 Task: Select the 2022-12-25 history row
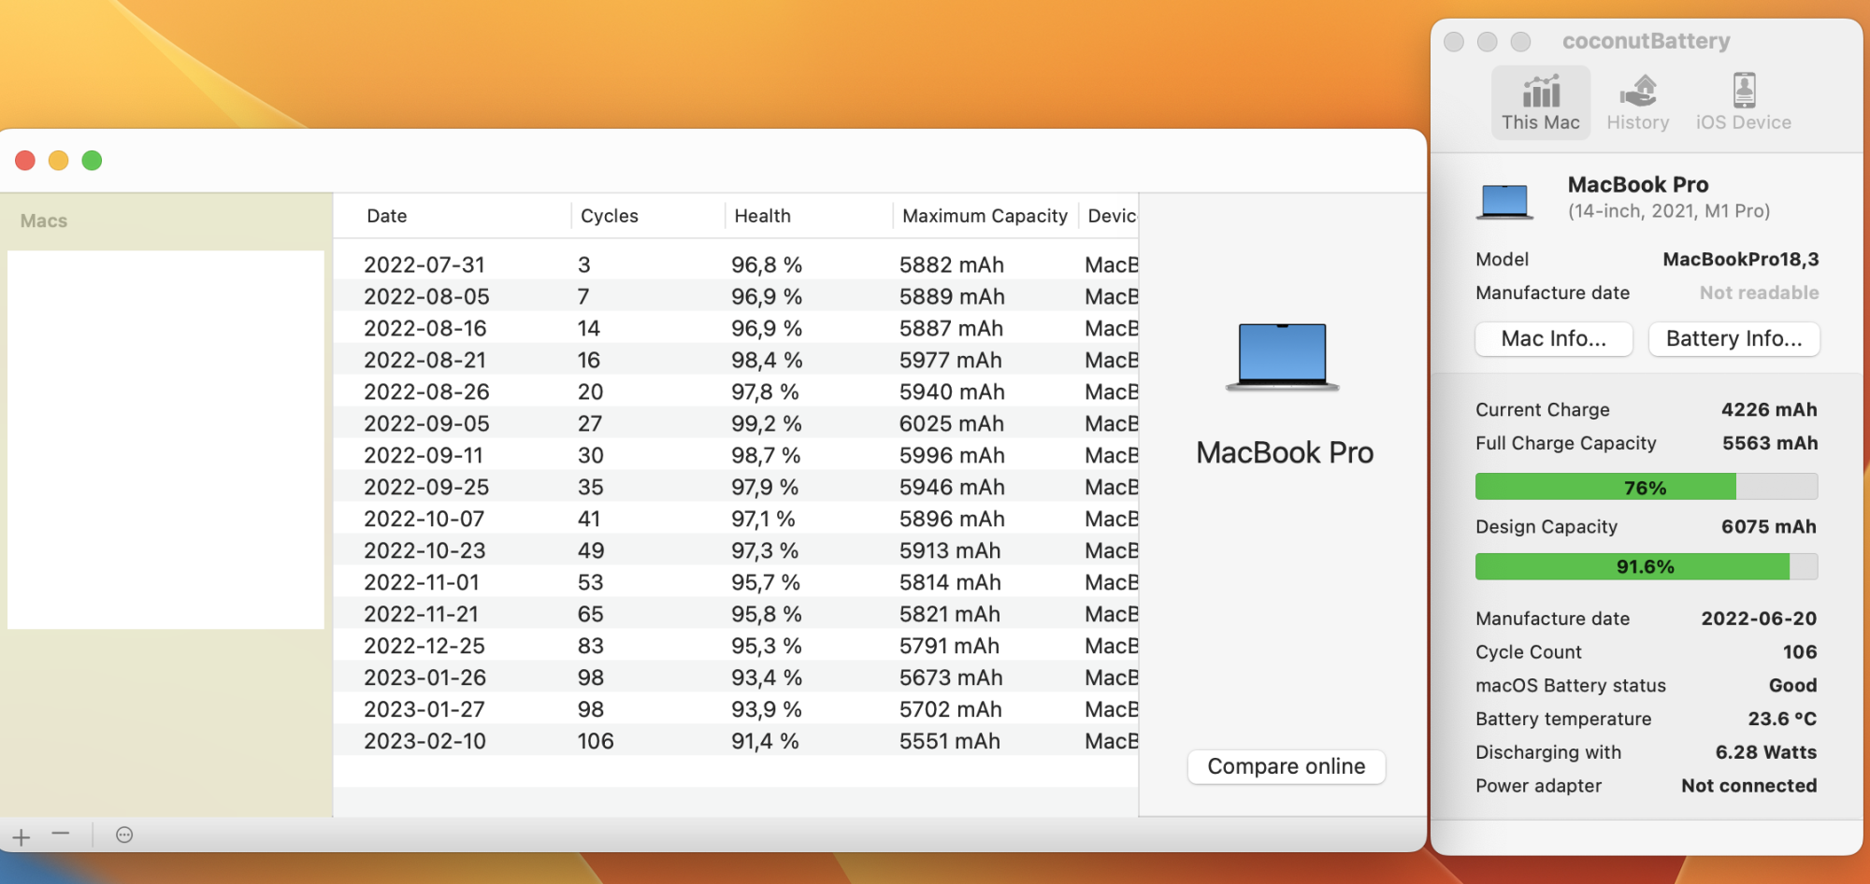(x=736, y=646)
